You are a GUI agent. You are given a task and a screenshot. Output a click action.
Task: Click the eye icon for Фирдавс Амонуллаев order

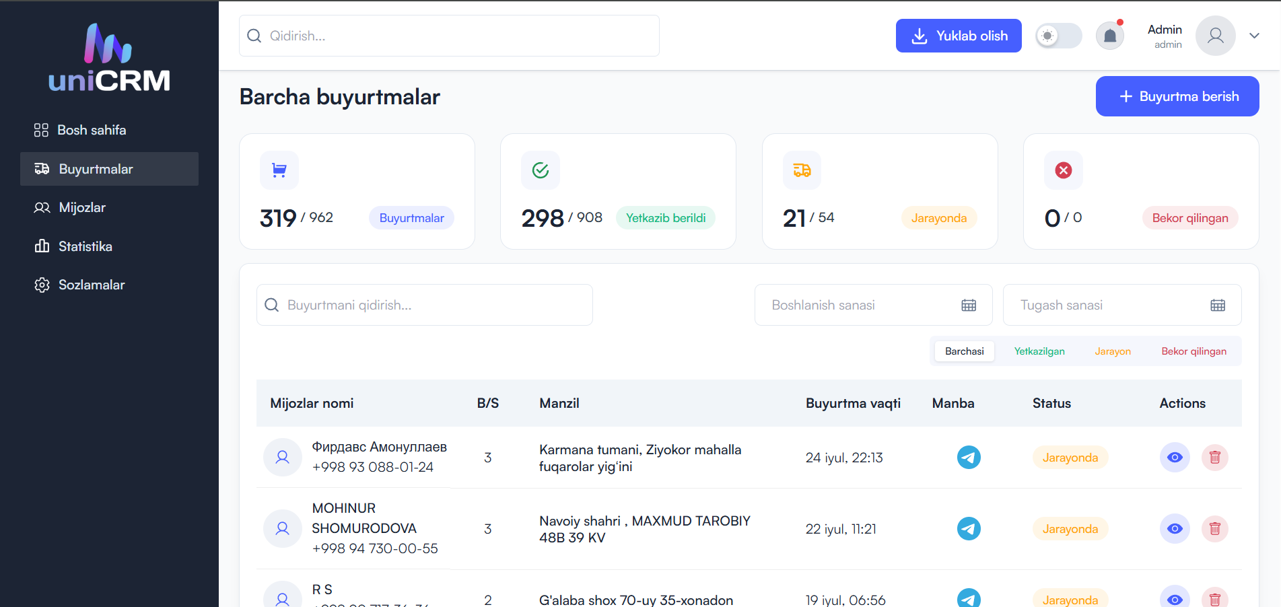pos(1175,457)
